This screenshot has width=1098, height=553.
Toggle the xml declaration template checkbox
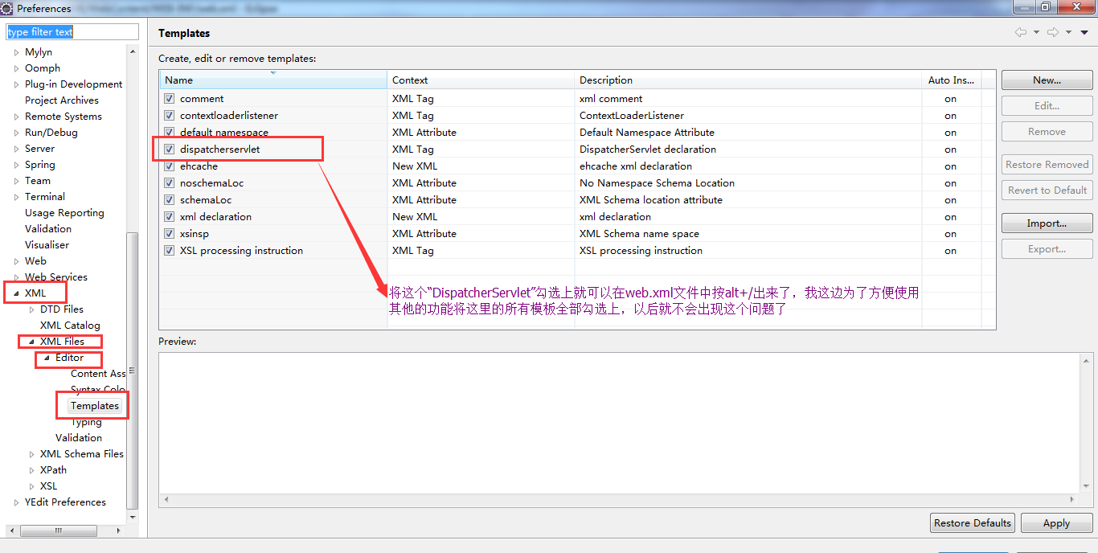(169, 216)
